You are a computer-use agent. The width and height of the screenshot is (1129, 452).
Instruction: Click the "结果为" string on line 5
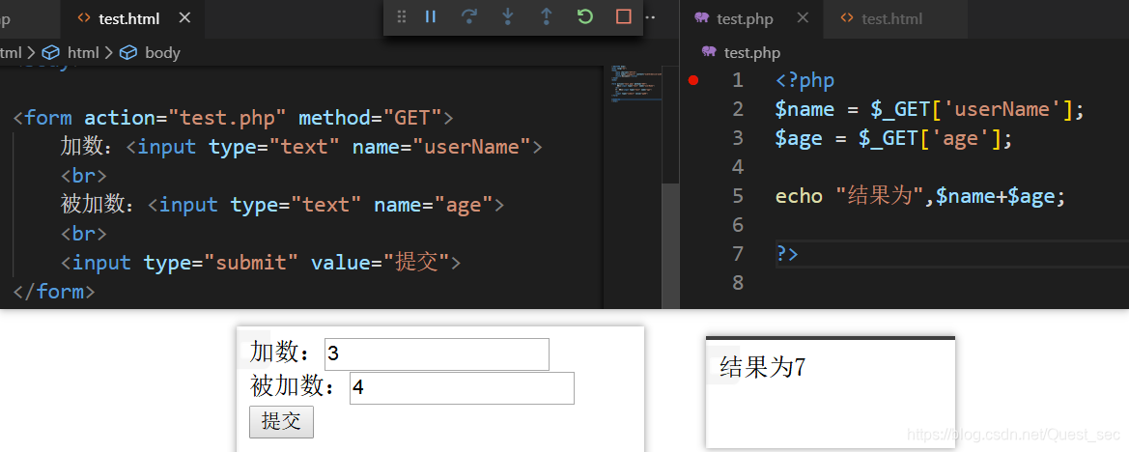(x=880, y=196)
